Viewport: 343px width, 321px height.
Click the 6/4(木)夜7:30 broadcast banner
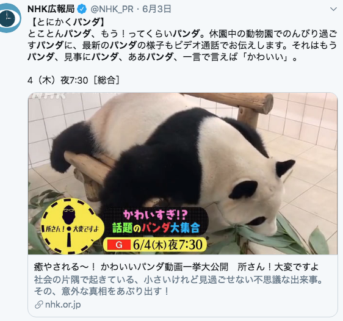pos(155,245)
